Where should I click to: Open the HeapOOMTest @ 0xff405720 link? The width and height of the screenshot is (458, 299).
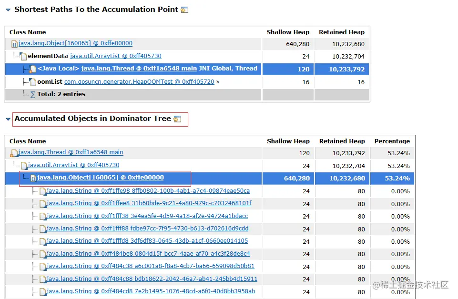(x=139, y=82)
